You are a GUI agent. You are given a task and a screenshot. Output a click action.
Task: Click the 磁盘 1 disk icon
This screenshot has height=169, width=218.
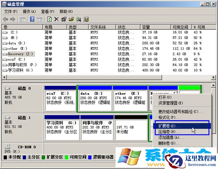pyautogui.click(x=8, y=118)
